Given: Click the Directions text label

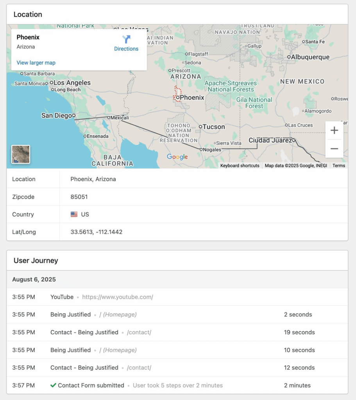Looking at the screenshot, I should point(126,49).
